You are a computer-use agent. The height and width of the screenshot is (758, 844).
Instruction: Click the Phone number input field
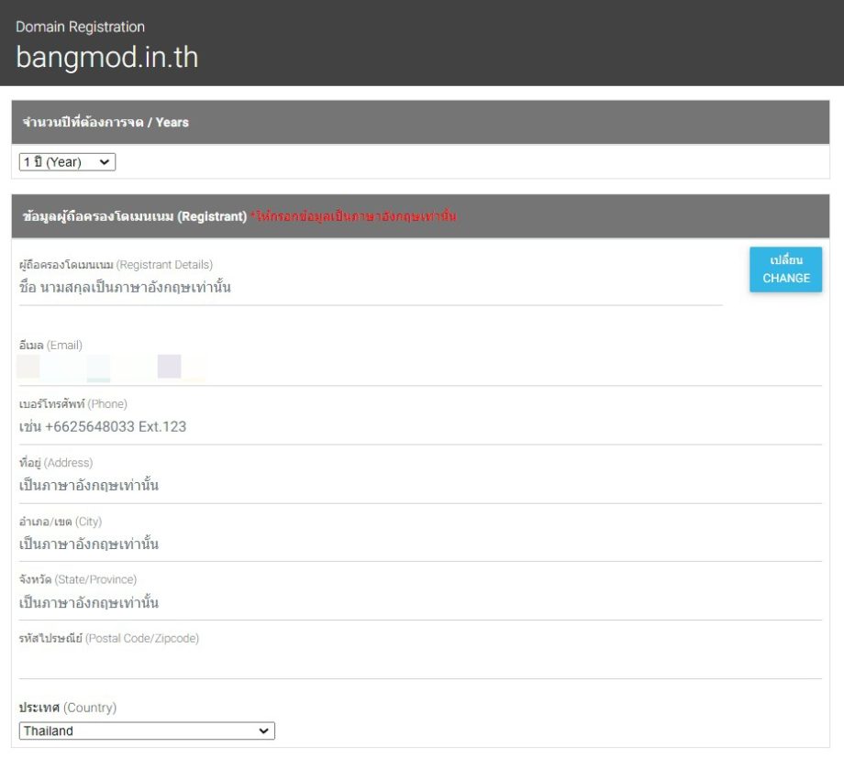pos(367,427)
